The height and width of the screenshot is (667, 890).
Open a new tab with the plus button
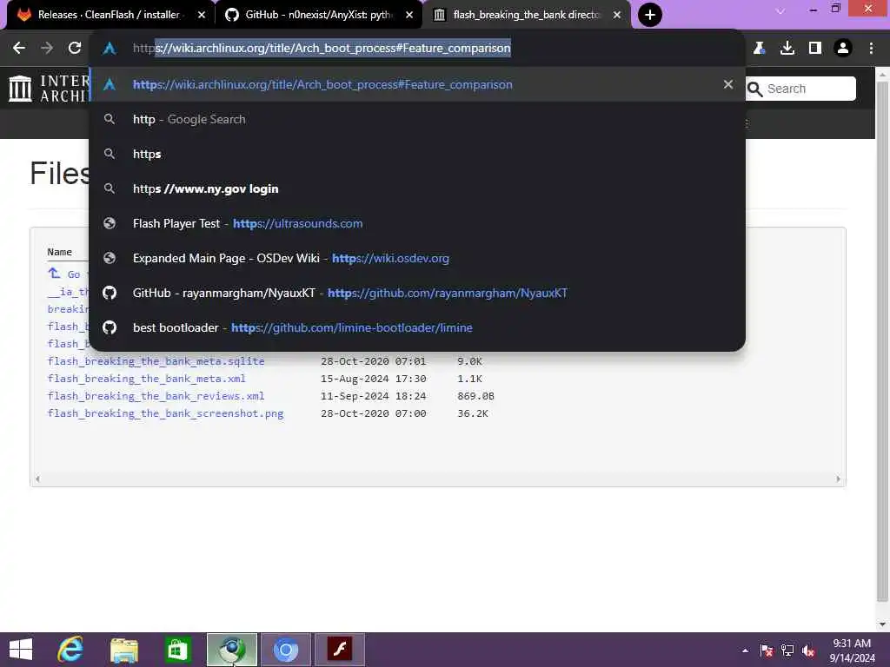click(650, 15)
